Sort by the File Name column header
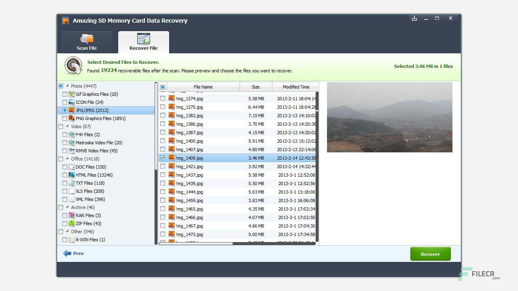Screen dimensions: 518x291 (x=203, y=87)
